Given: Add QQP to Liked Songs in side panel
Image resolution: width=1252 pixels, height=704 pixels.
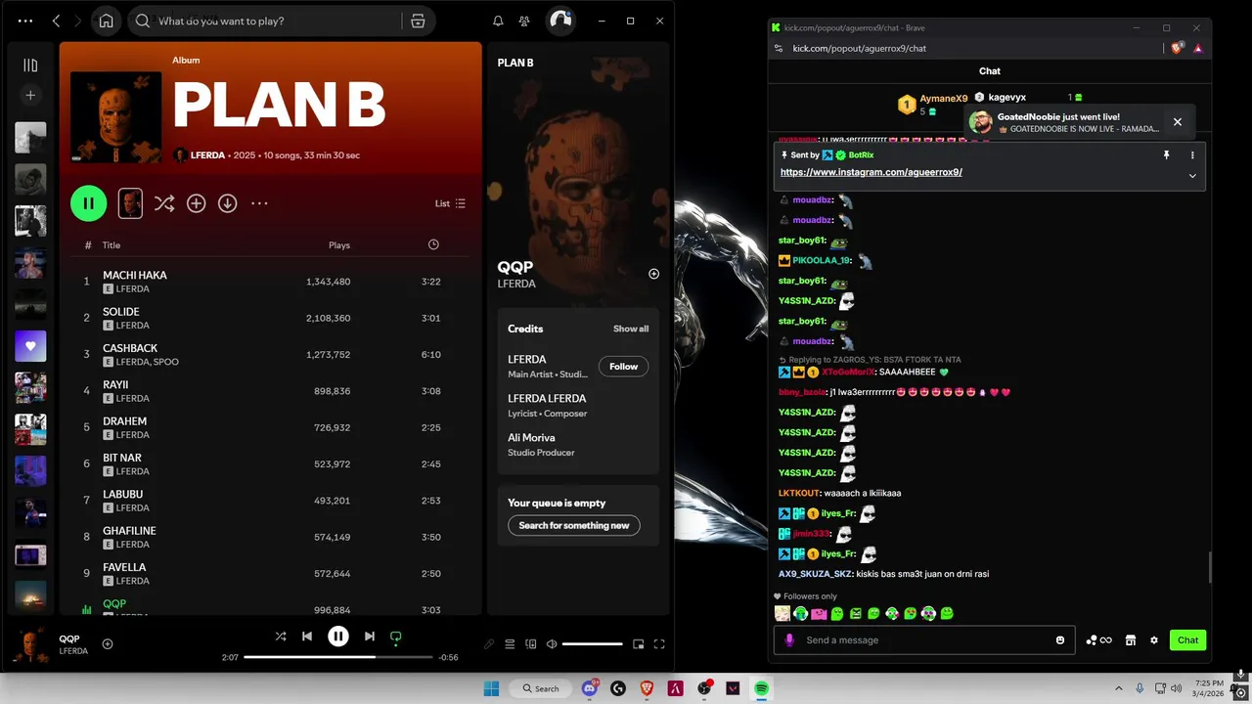Looking at the screenshot, I should pyautogui.click(x=654, y=274).
